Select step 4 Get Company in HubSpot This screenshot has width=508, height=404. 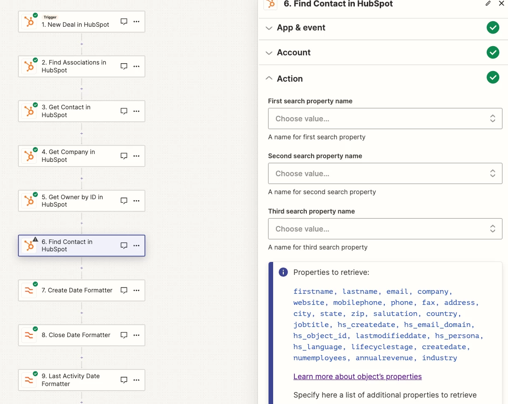[x=81, y=156]
